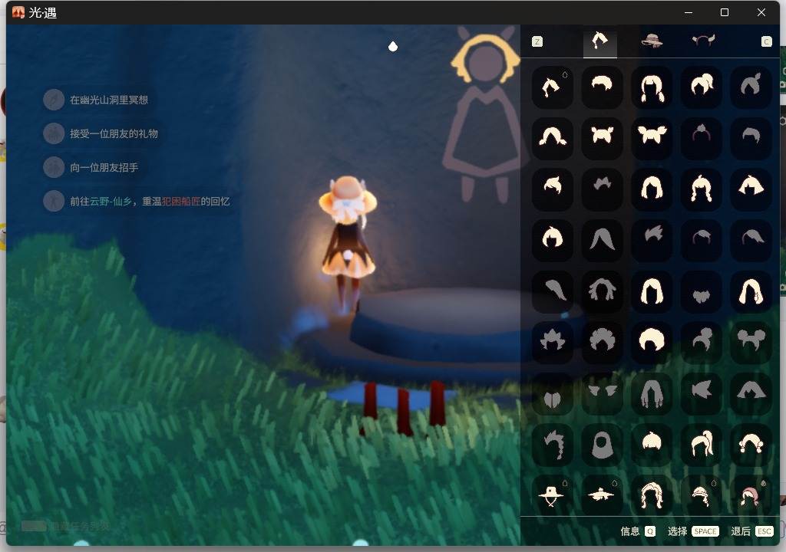Choose the high ponytail hairstyle in first row
The height and width of the screenshot is (552, 786).
pyautogui.click(x=702, y=87)
